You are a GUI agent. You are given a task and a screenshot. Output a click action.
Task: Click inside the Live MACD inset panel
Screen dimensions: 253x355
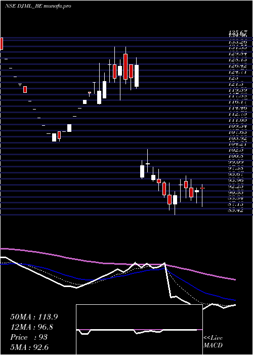139,330
